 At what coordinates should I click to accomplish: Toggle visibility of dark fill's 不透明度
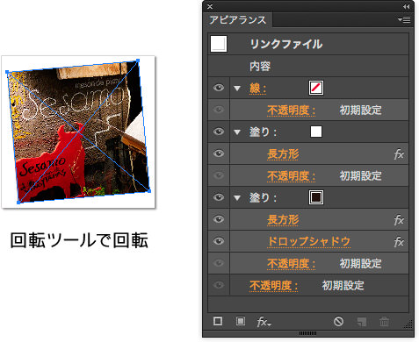[x=219, y=263]
